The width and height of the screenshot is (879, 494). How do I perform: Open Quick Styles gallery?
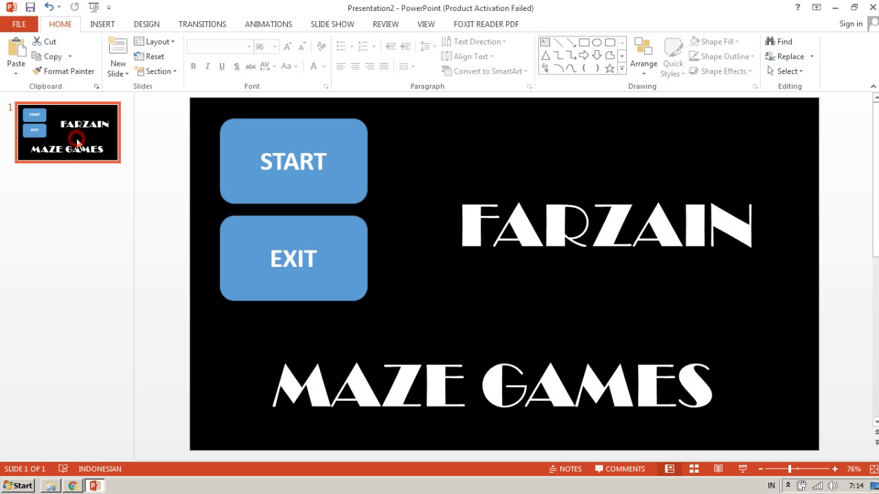[673, 57]
